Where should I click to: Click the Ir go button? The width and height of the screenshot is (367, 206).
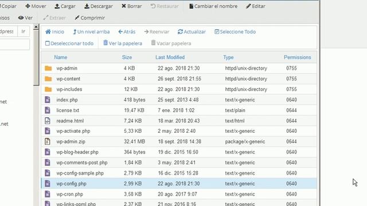coord(24,31)
